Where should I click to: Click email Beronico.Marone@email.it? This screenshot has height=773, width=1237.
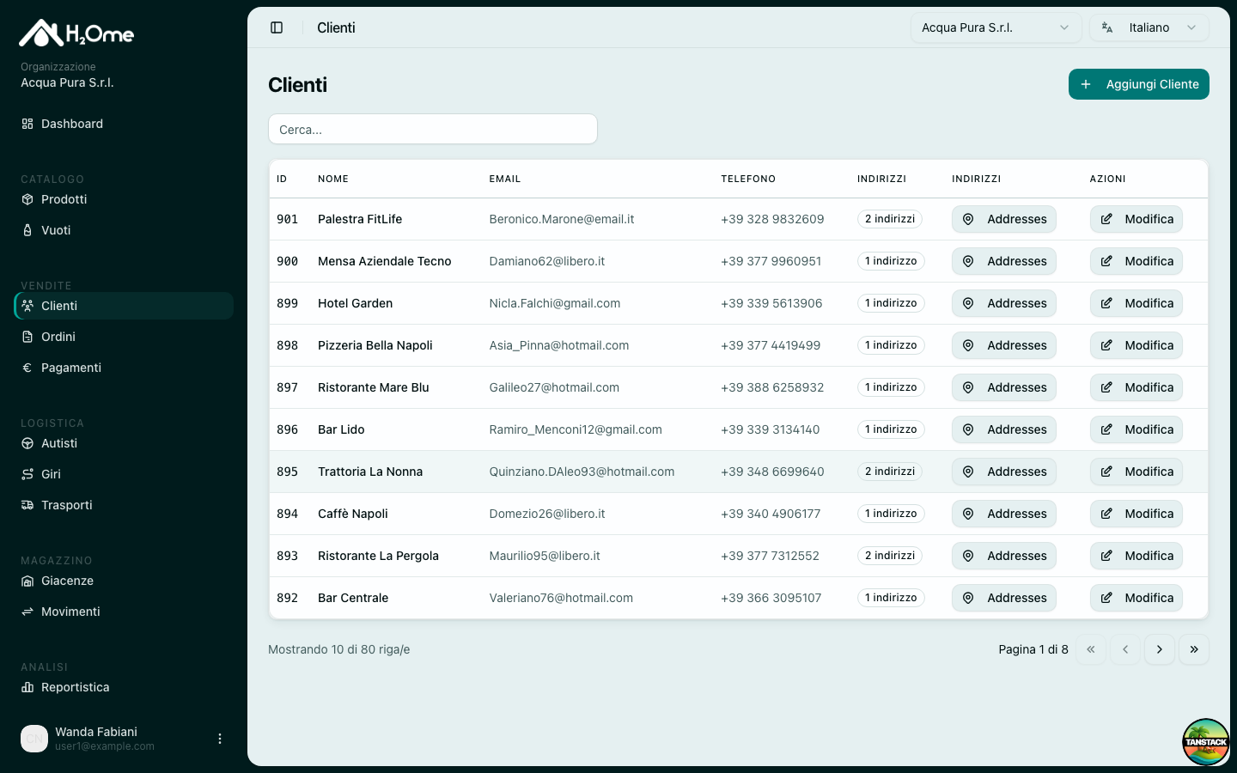[562, 219]
